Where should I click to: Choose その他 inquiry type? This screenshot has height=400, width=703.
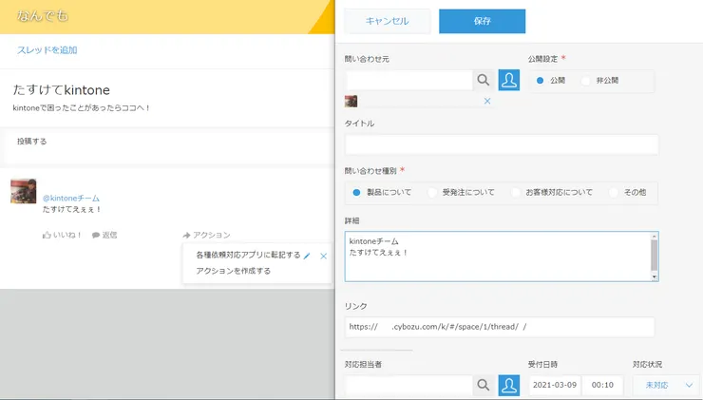614,192
